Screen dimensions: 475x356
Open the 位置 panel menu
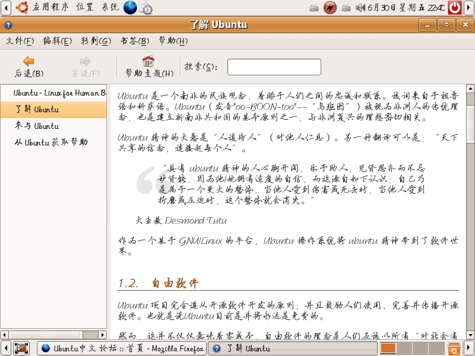point(84,7)
